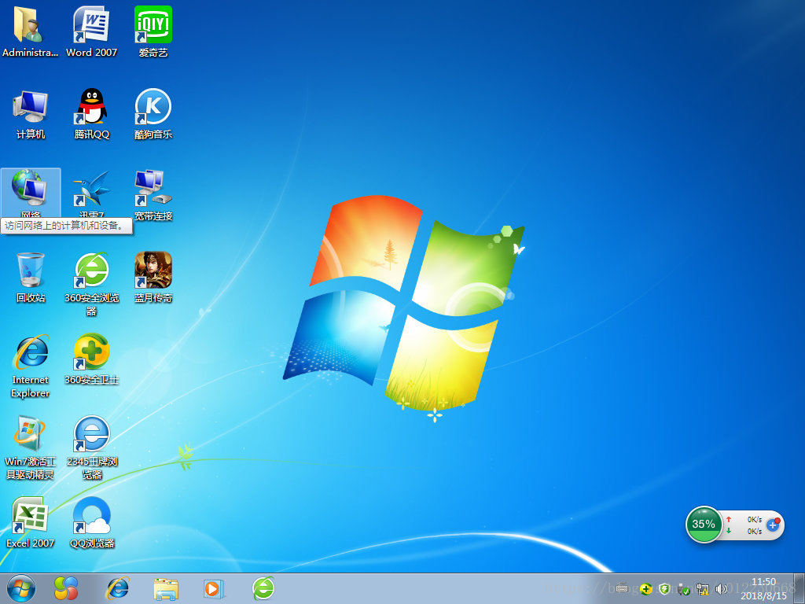Screen dimensions: 805x604
Task: Click the green shield tray icon
Action: coord(664,588)
